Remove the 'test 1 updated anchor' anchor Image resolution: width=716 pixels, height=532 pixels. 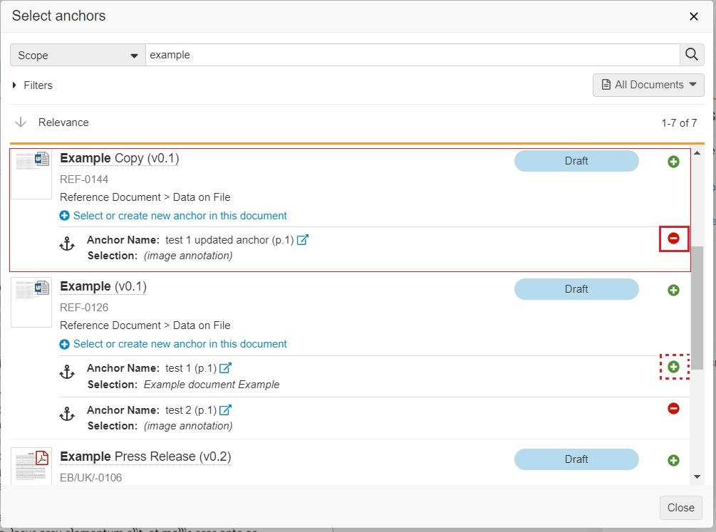pyautogui.click(x=673, y=239)
